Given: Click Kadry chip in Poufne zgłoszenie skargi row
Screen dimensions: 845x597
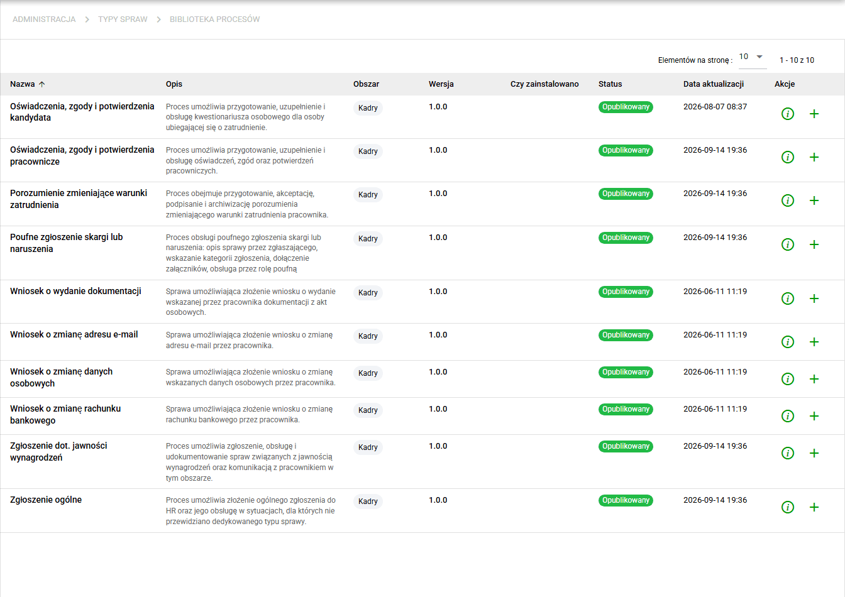Looking at the screenshot, I should point(368,239).
